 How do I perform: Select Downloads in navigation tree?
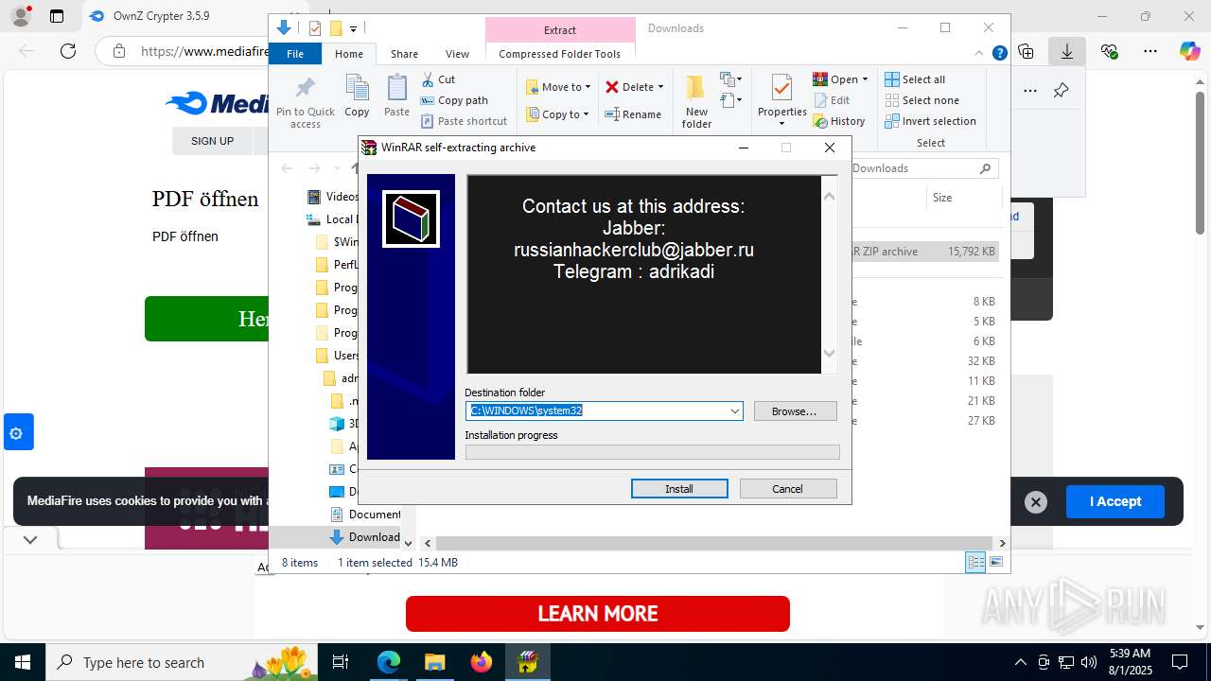(x=365, y=537)
